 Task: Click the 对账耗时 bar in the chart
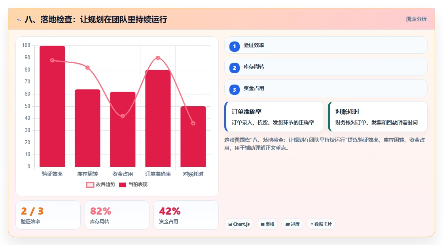click(x=193, y=137)
